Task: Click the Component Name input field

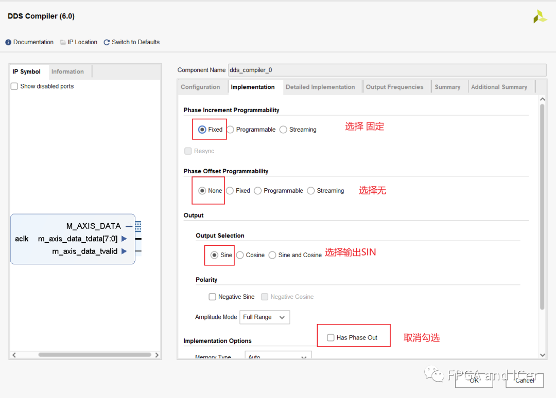Action: coord(387,70)
